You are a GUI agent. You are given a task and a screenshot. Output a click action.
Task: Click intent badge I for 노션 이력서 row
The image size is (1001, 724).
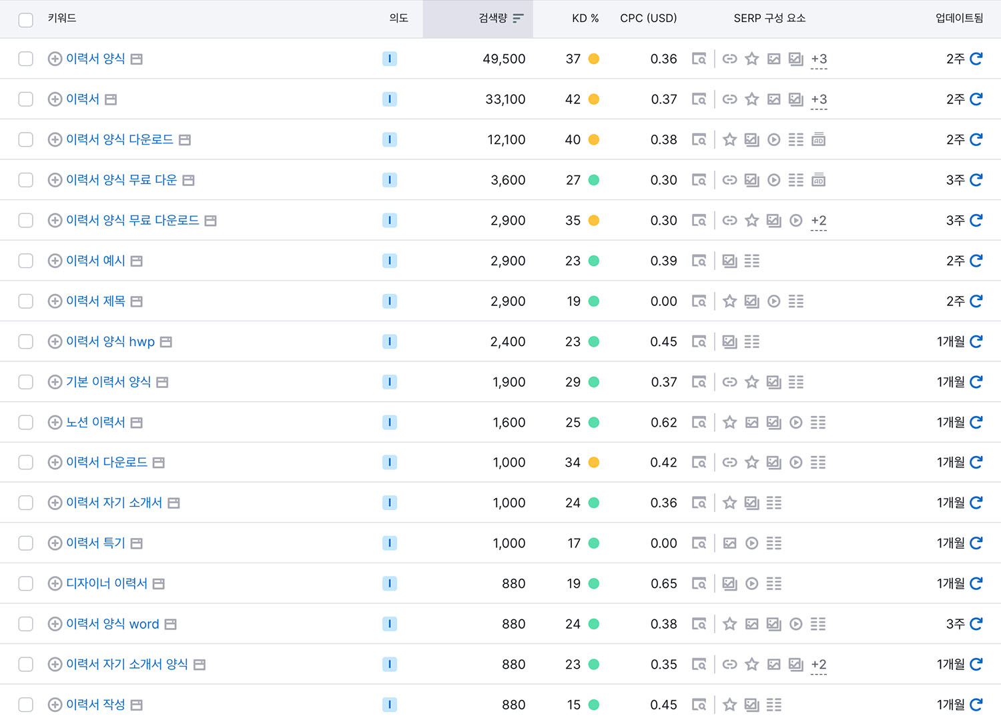pos(390,422)
